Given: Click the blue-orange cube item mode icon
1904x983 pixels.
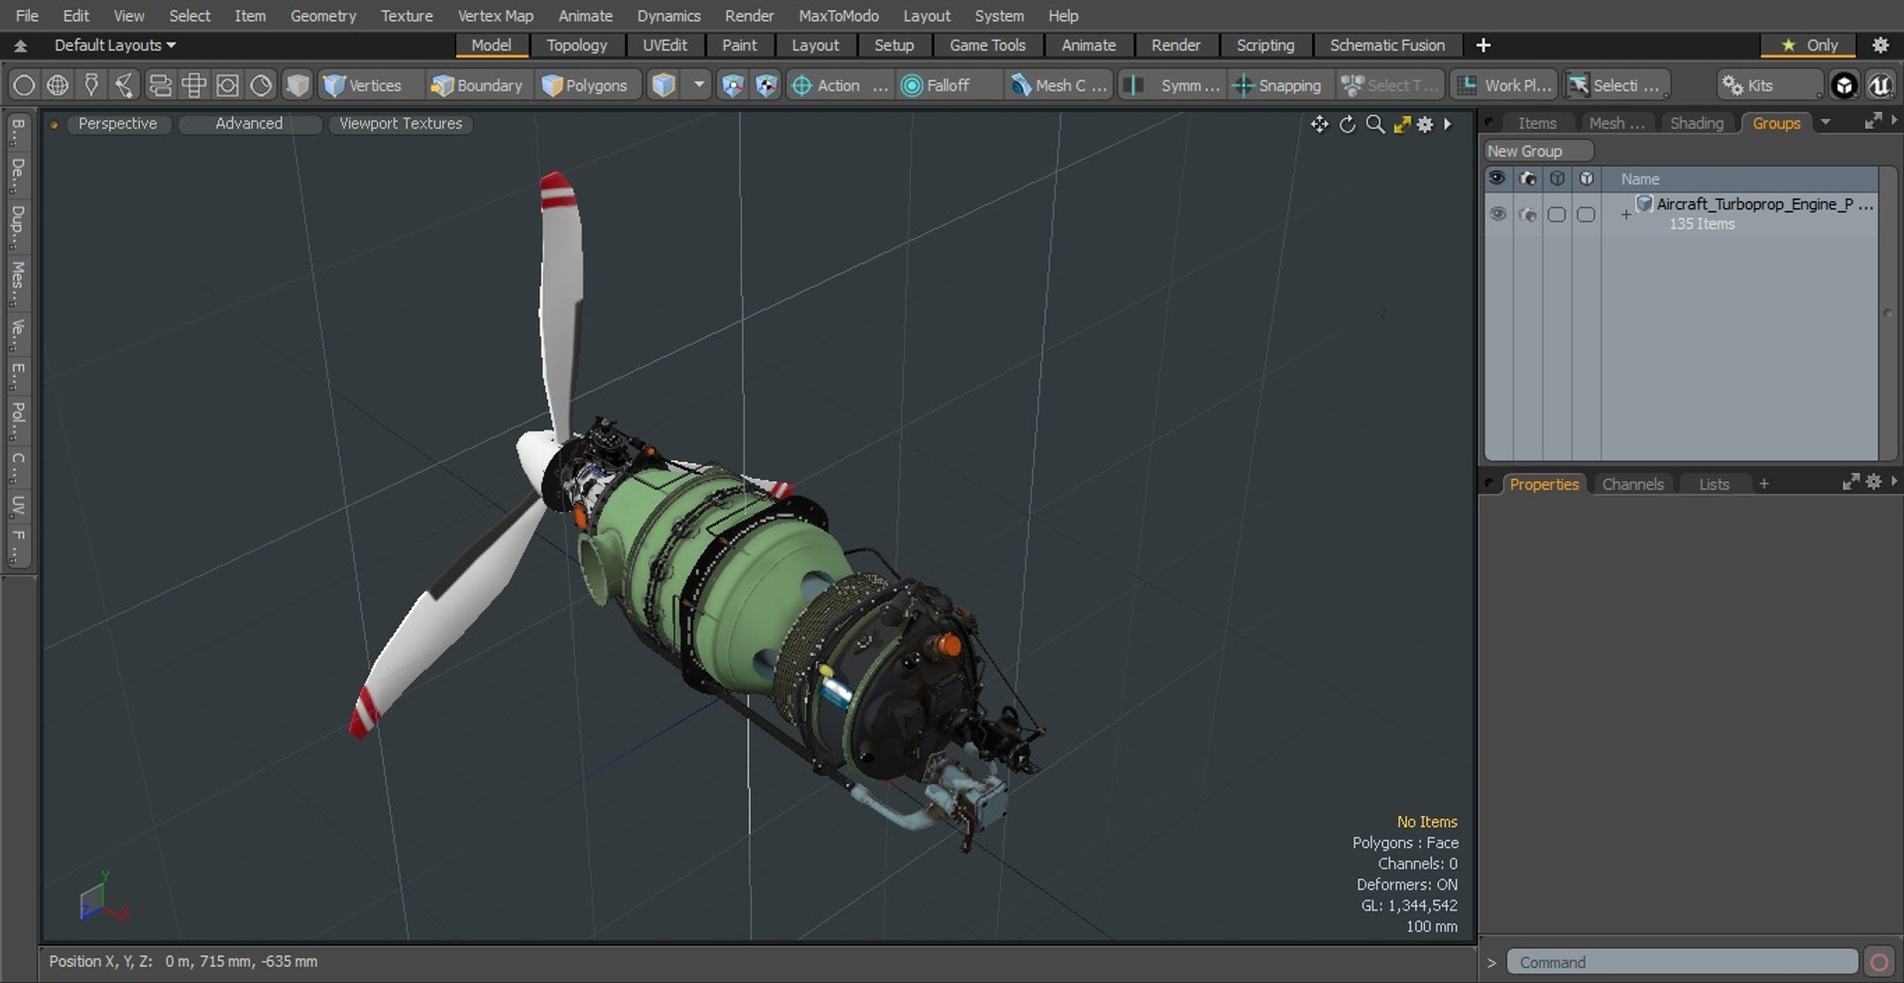Looking at the screenshot, I should click(x=663, y=85).
